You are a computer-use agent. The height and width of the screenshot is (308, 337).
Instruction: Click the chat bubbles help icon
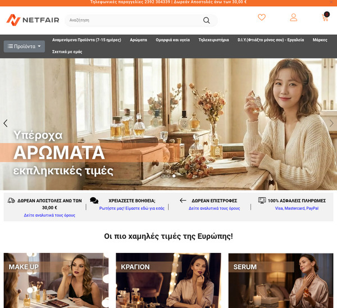[94, 201]
